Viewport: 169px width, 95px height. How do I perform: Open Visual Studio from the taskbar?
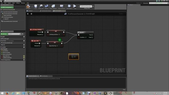(94, 93)
